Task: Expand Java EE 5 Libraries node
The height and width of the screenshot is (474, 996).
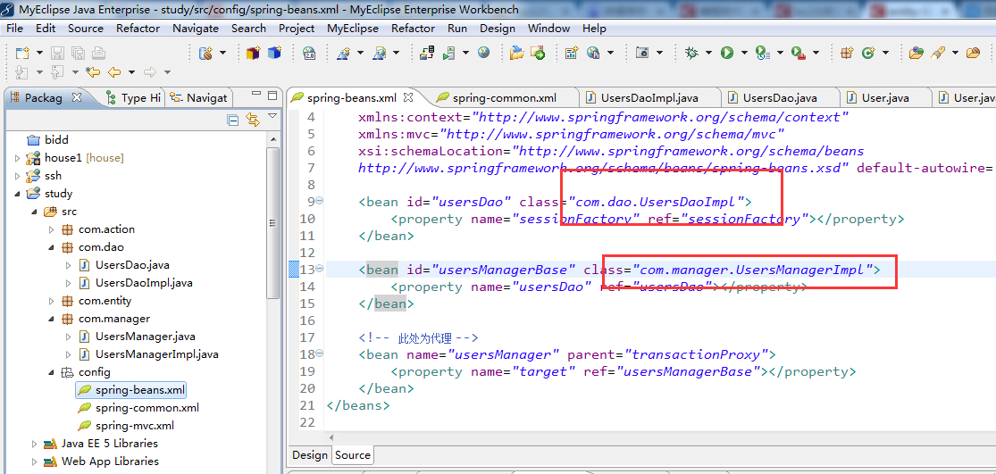Action: point(34,444)
